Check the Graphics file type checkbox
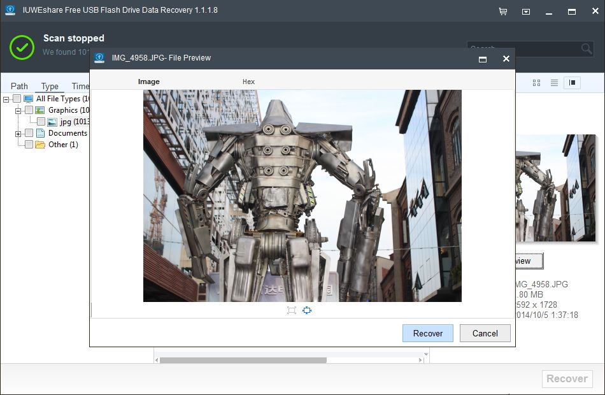 (x=29, y=110)
